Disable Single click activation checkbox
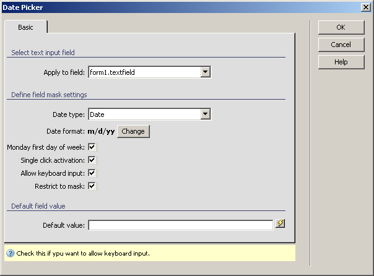Image resolution: width=374 pixels, height=276 pixels. click(92, 160)
